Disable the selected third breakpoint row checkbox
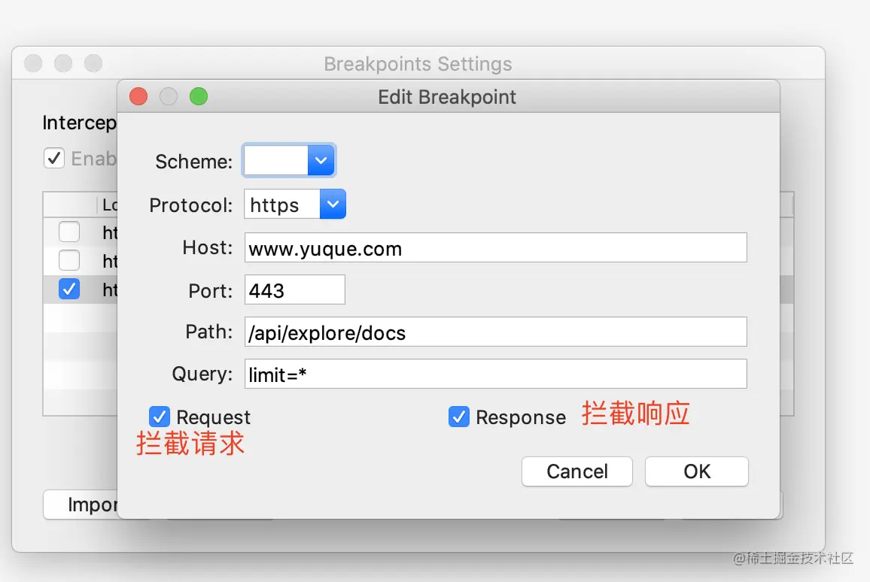 pos(69,289)
